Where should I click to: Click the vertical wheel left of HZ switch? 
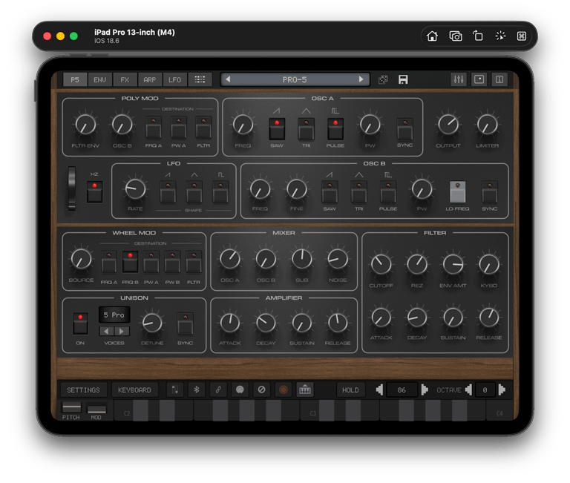click(72, 188)
